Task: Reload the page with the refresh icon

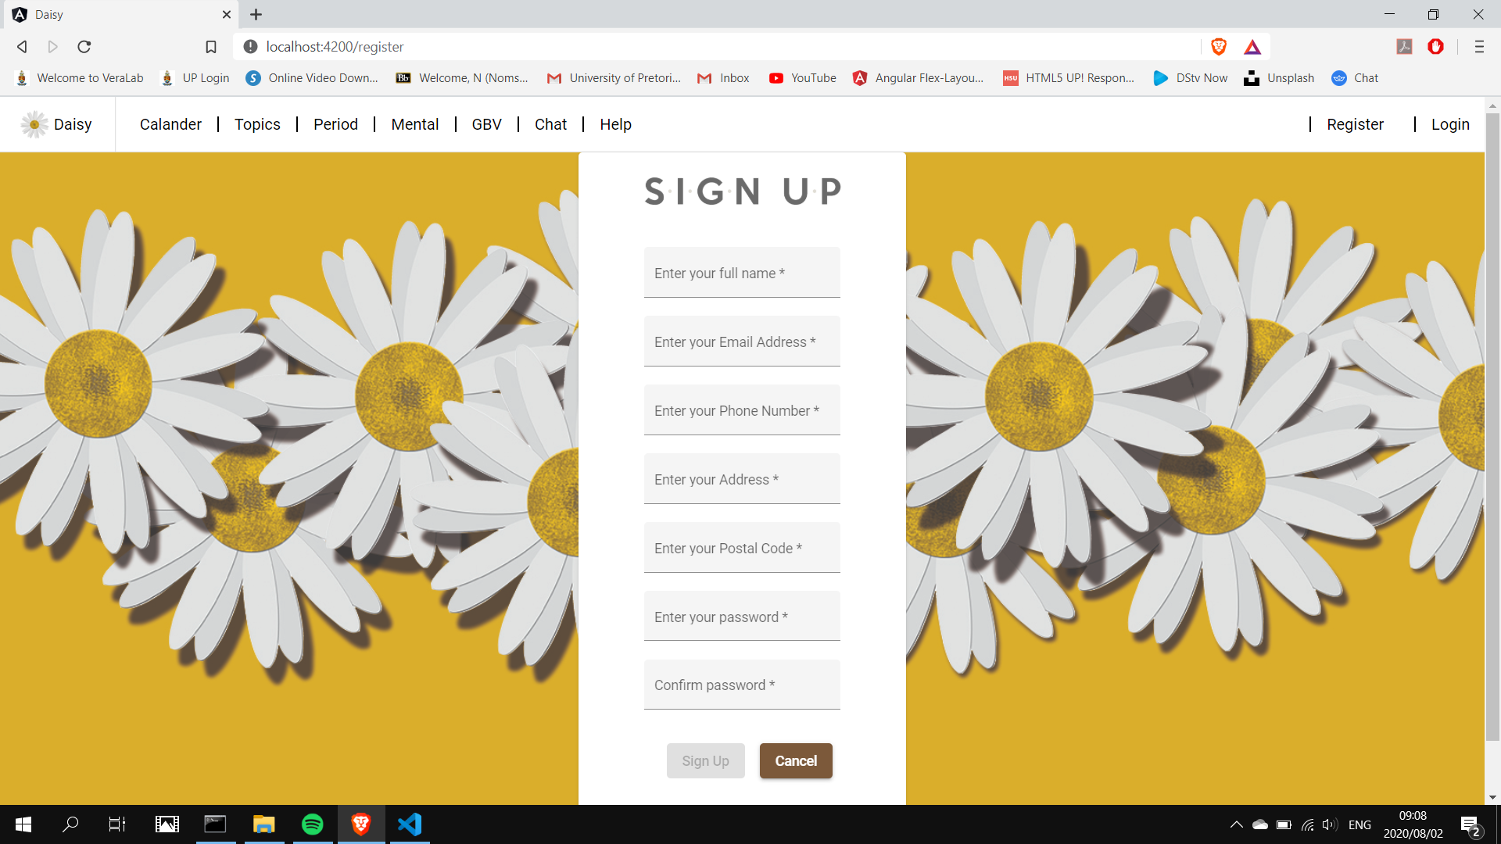Action: click(x=84, y=47)
